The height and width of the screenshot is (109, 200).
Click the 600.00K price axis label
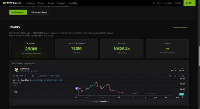click(182, 79)
